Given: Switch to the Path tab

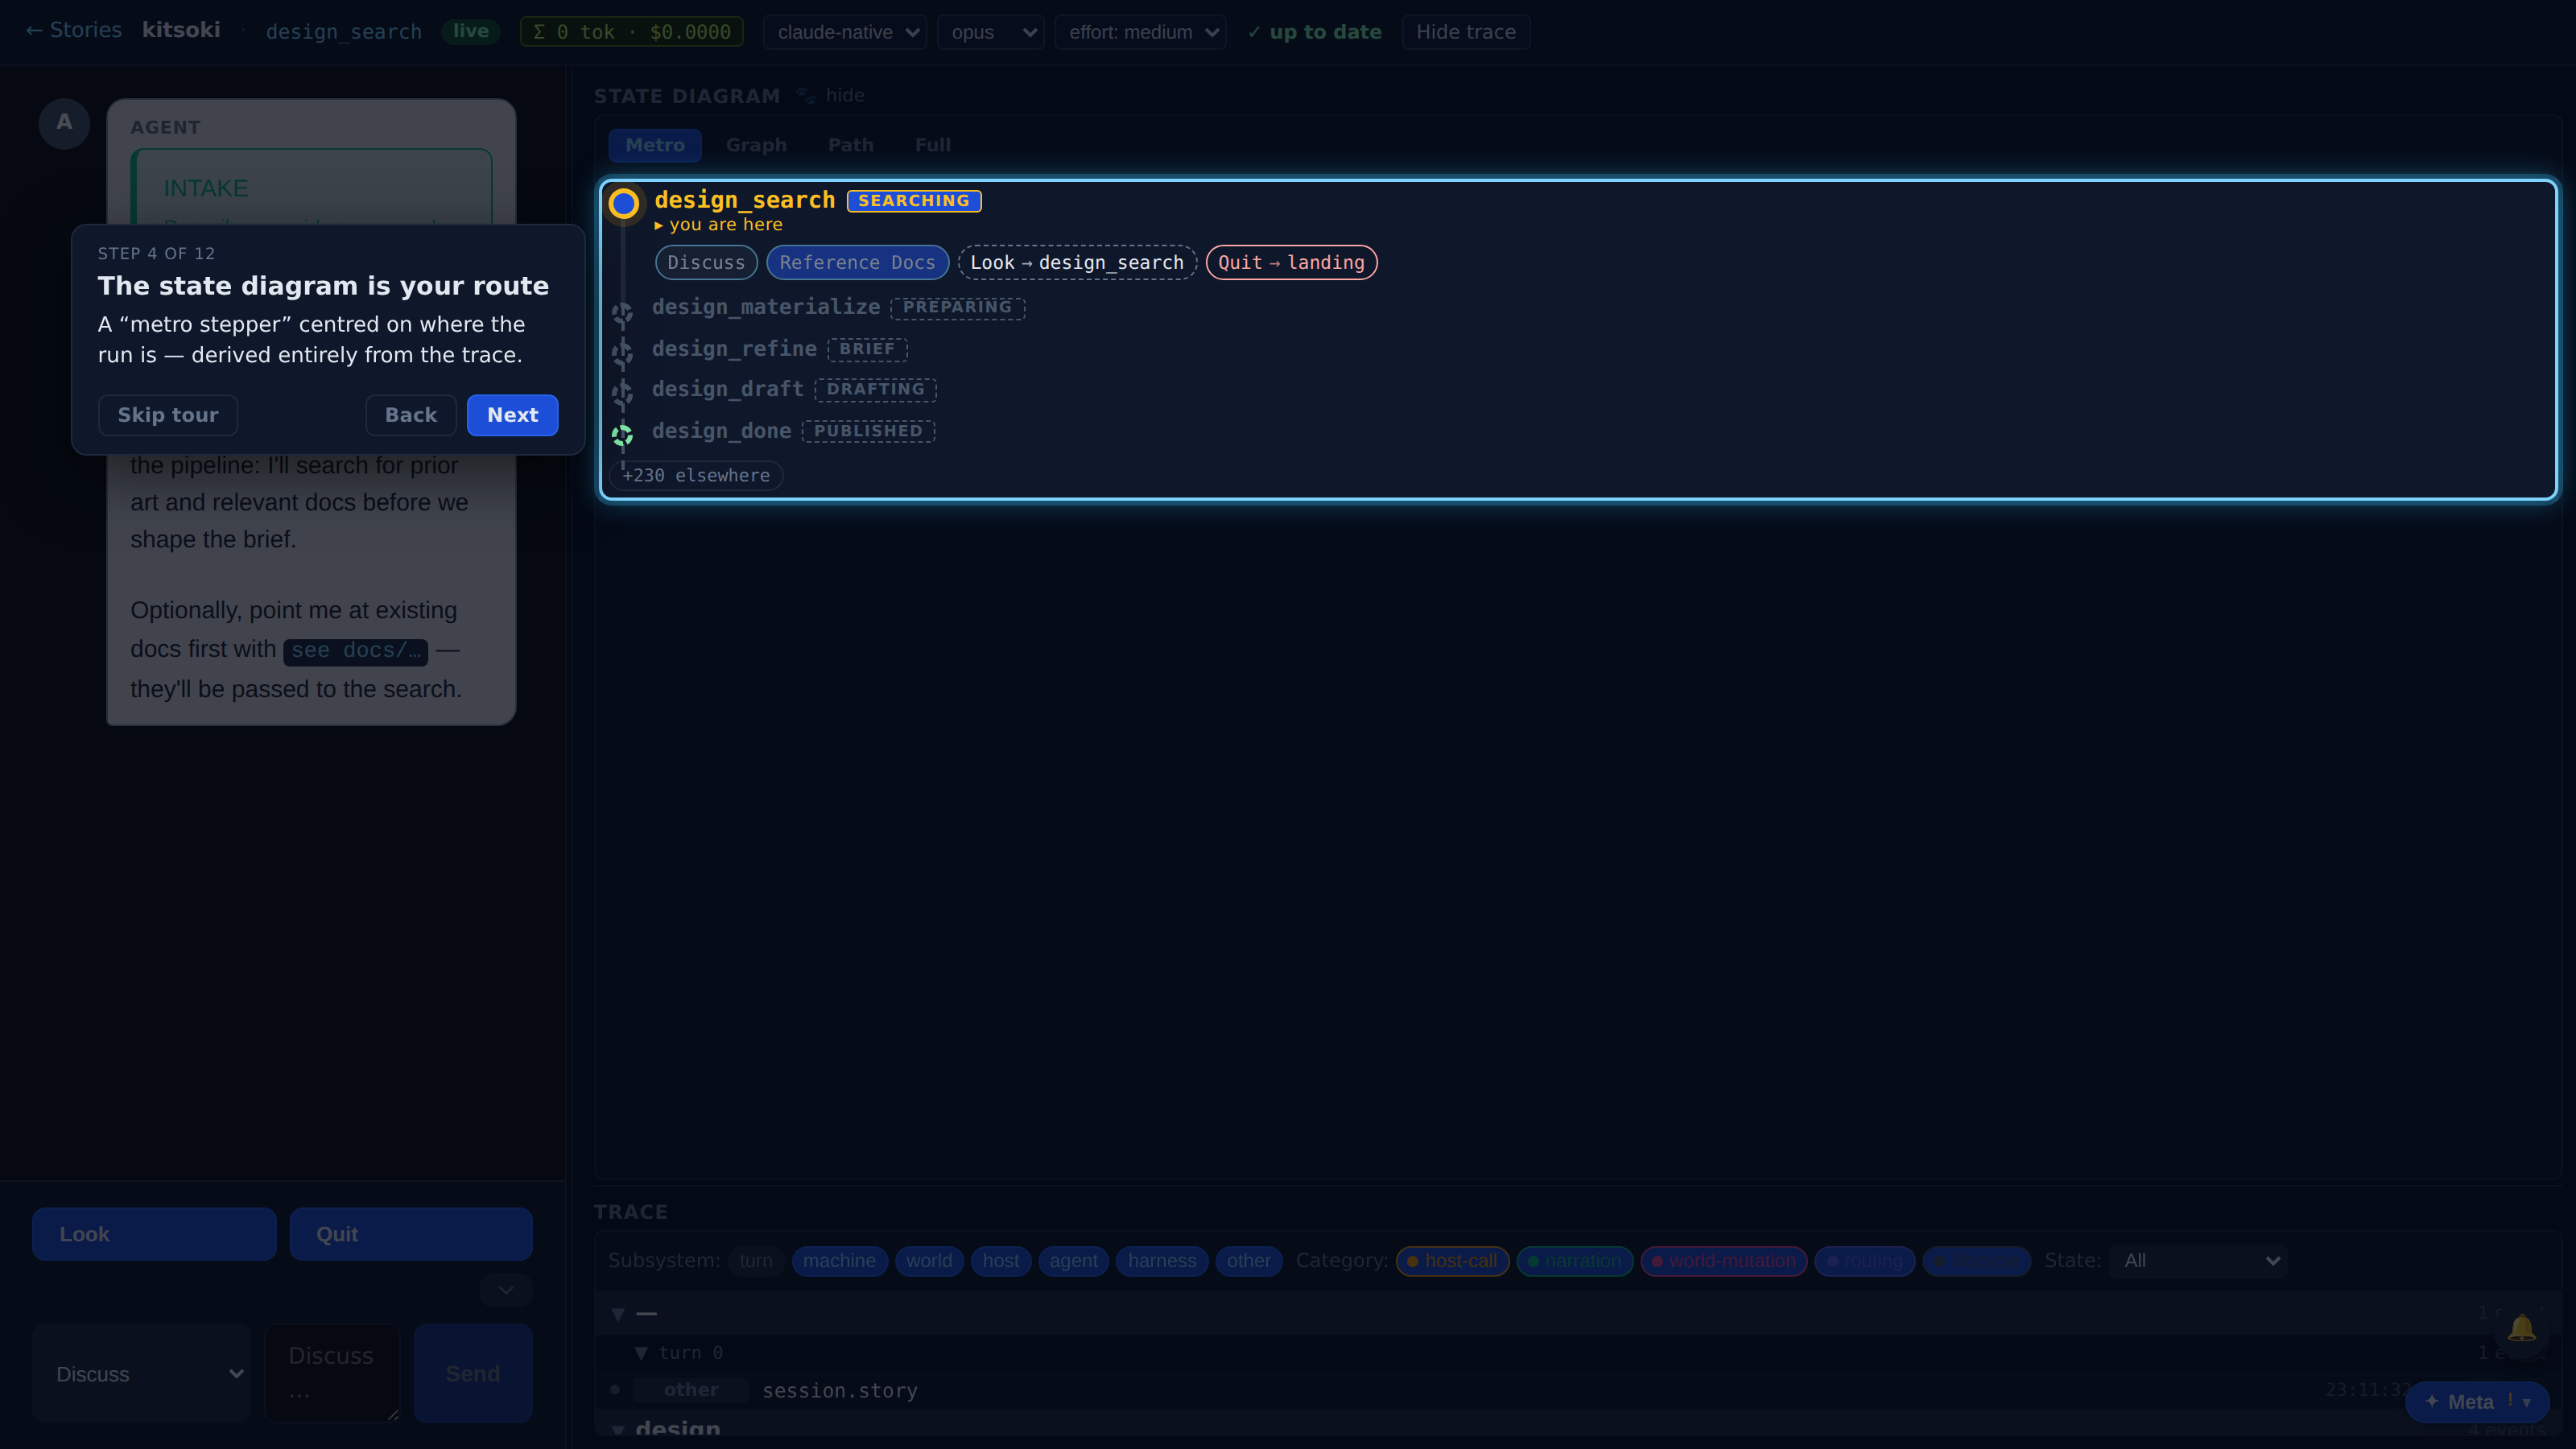Looking at the screenshot, I should pos(851,145).
